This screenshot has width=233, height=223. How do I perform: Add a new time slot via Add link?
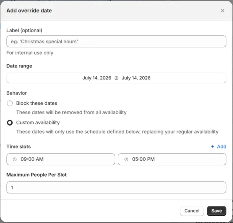(x=219, y=147)
